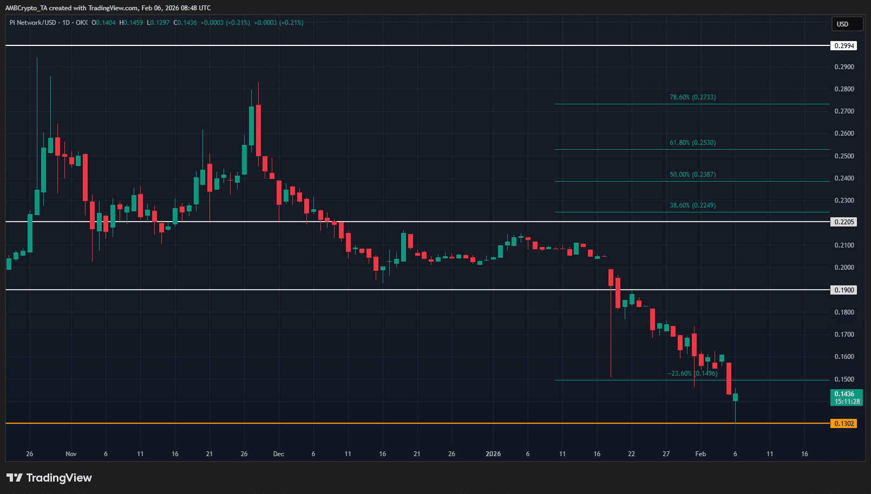Select the 0.2994 resistance price label
The width and height of the screenshot is (871, 494).
click(x=843, y=45)
